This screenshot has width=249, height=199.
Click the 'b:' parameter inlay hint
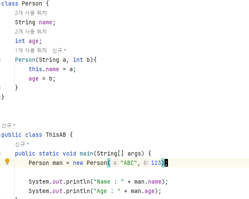coord(146,163)
